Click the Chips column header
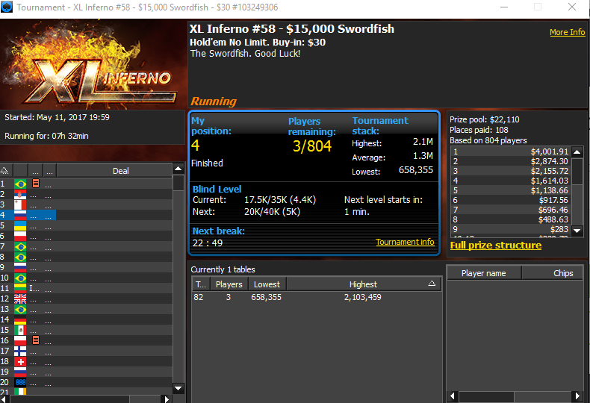This screenshot has width=590, height=403. pos(553,273)
